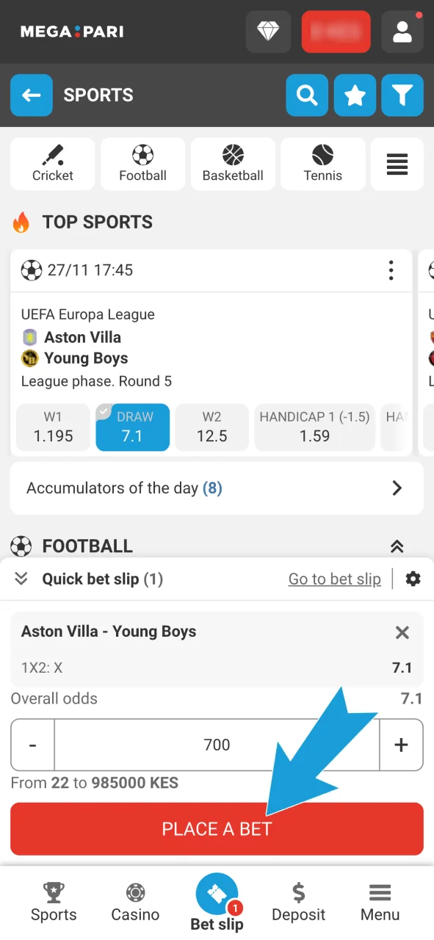
Task: Open the favorites star filter
Action: [x=355, y=95]
